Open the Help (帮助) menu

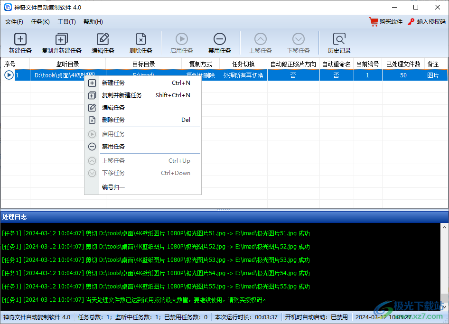point(93,22)
